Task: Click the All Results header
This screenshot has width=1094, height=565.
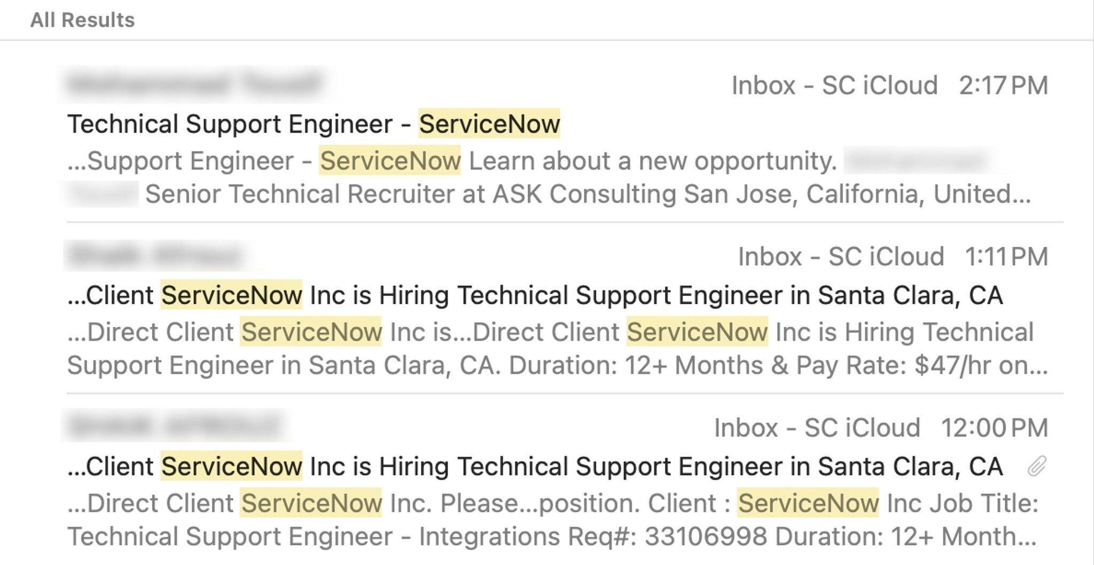Action: 82,20
